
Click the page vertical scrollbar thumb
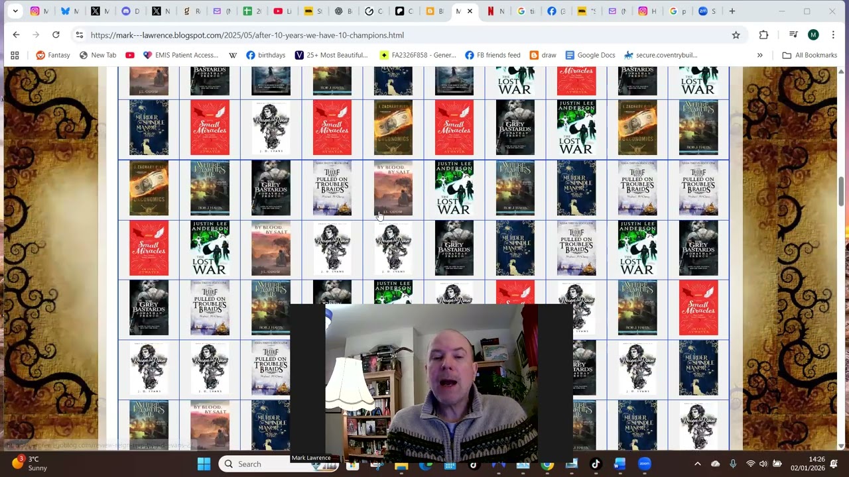tap(841, 192)
